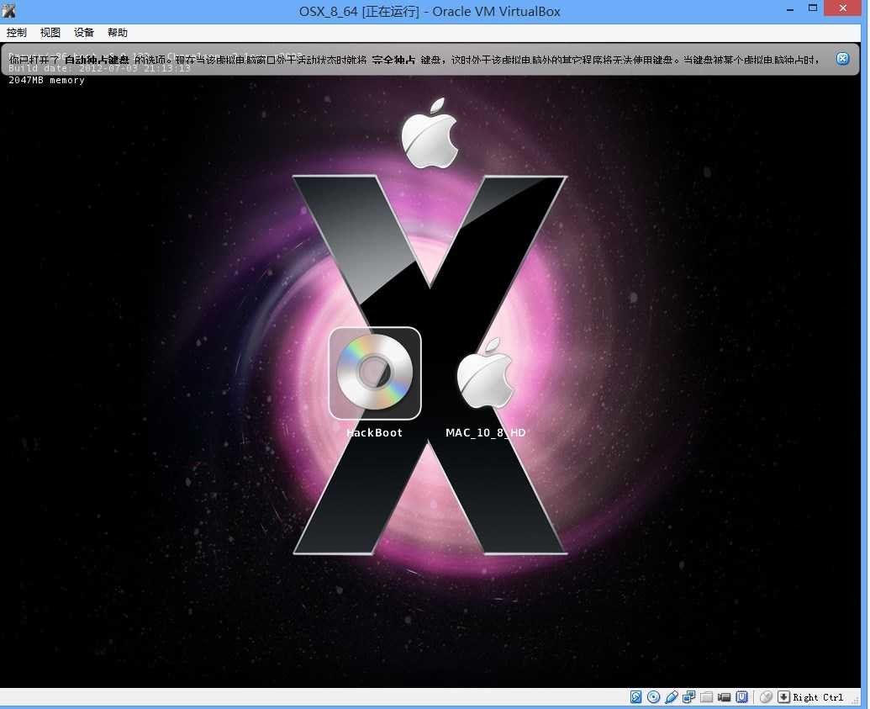This screenshot has height=709, width=870.
Task: Select the HackBoot disc boot icon
Action: (375, 373)
